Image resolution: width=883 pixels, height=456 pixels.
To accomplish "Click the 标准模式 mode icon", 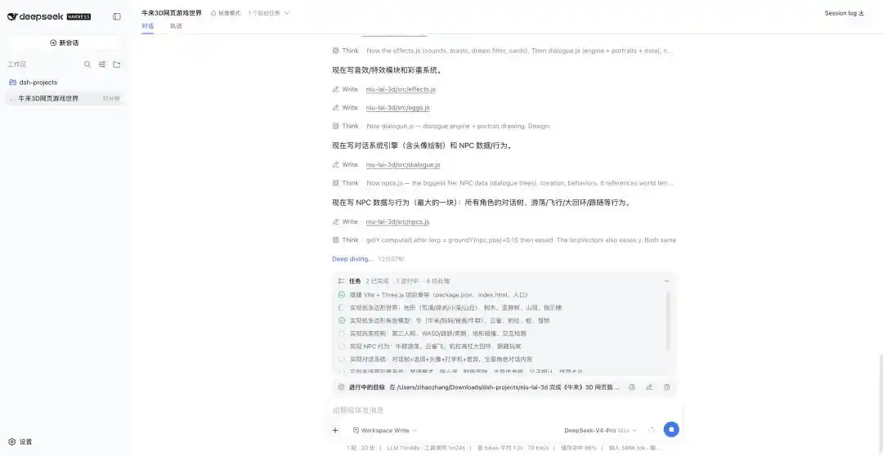I will (x=213, y=13).
